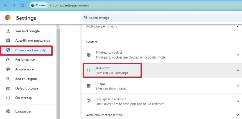Click 'Sites can use JavaScript' text
The height and width of the screenshot is (119, 242).
click(x=112, y=73)
